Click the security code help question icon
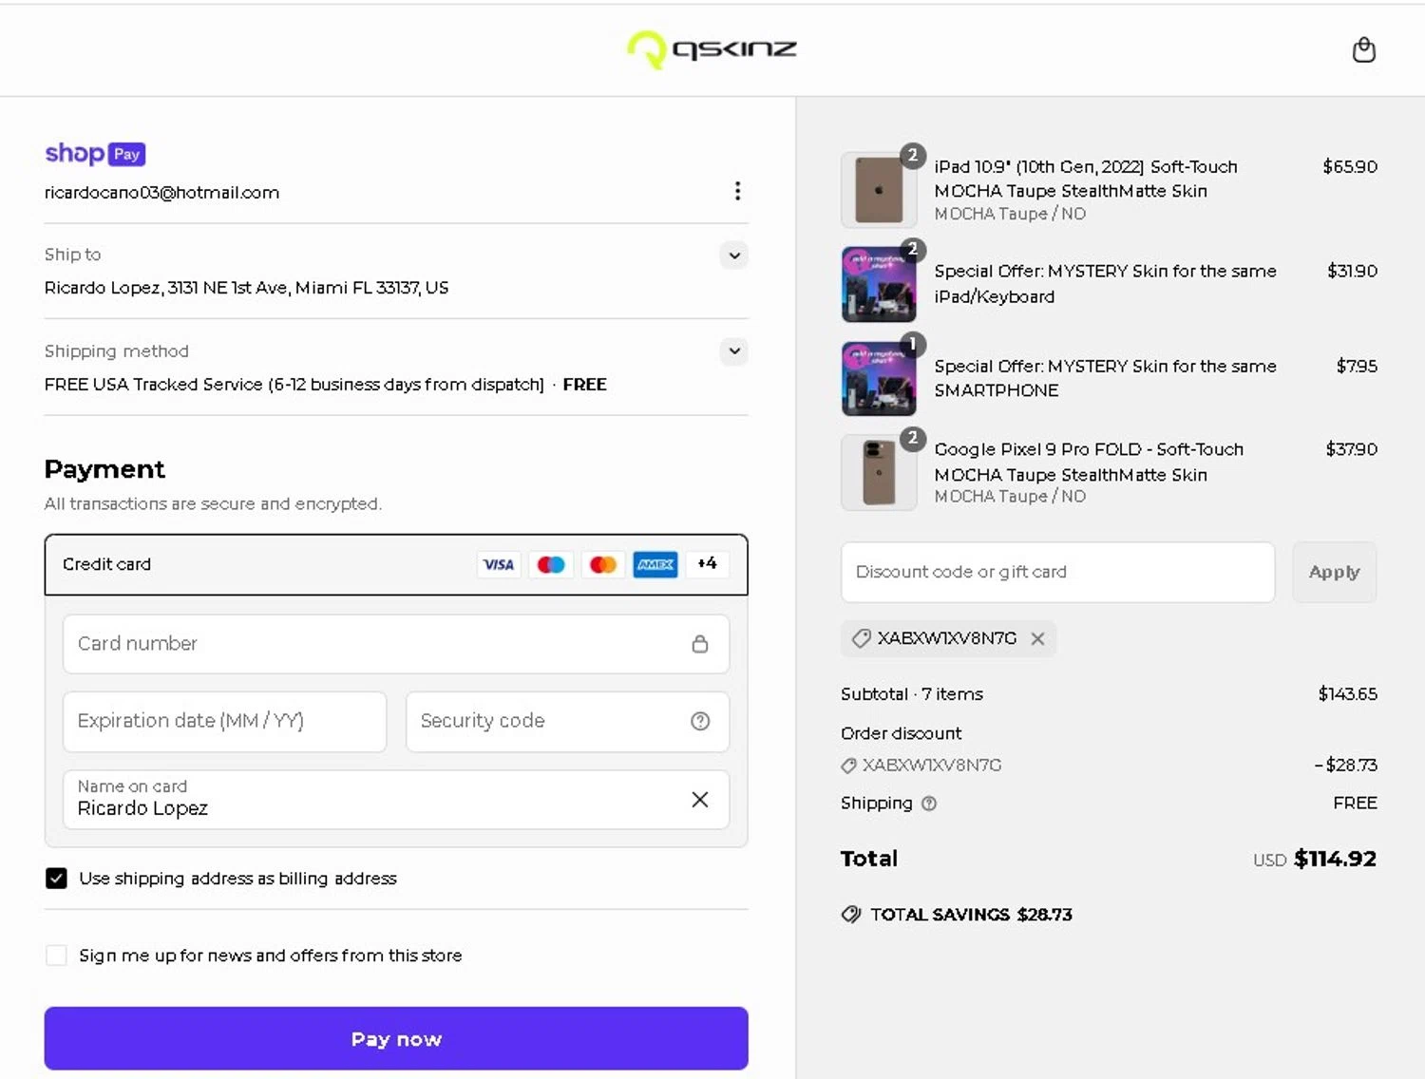Viewport: 1425px width, 1079px height. pos(700,721)
